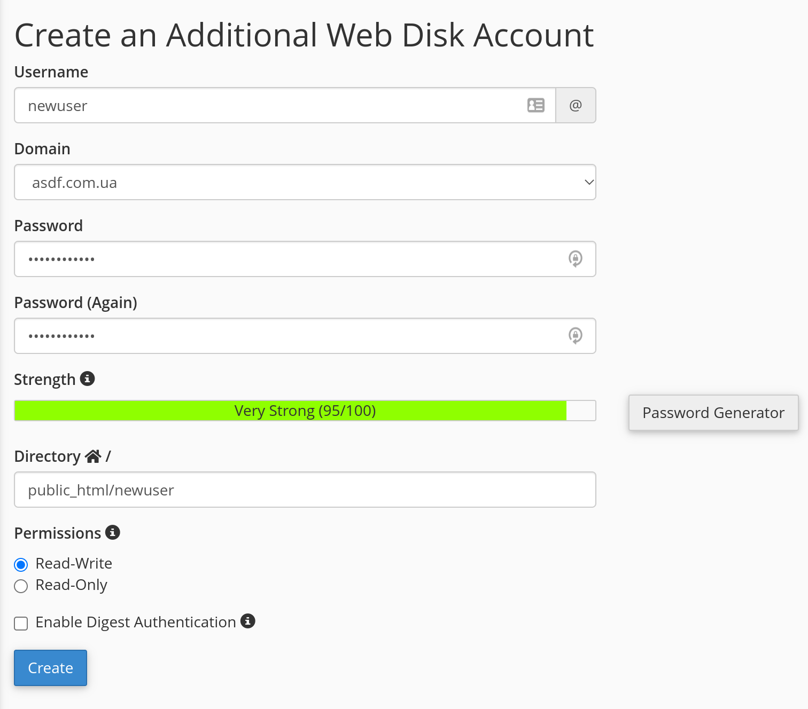The width and height of the screenshot is (808, 709).
Task: Show the Strength info tooltip icon
Action: click(88, 379)
